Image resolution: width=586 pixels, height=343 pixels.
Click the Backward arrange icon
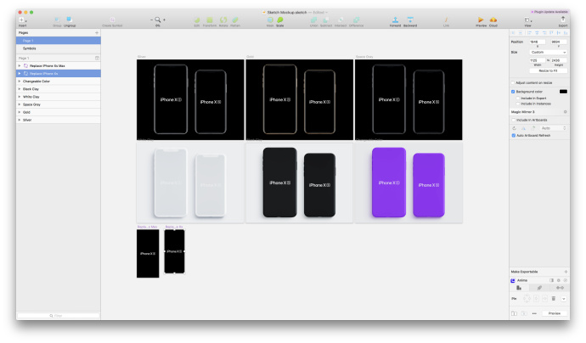(410, 19)
